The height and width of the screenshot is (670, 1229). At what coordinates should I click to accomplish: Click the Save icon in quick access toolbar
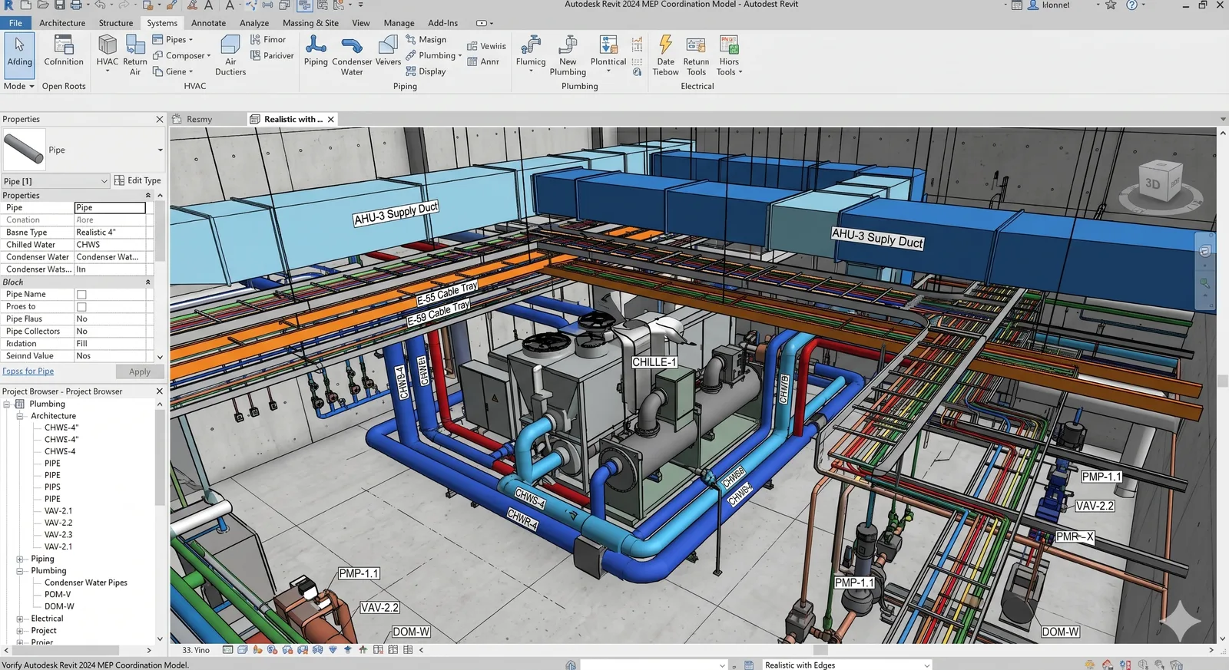pyautogui.click(x=59, y=5)
